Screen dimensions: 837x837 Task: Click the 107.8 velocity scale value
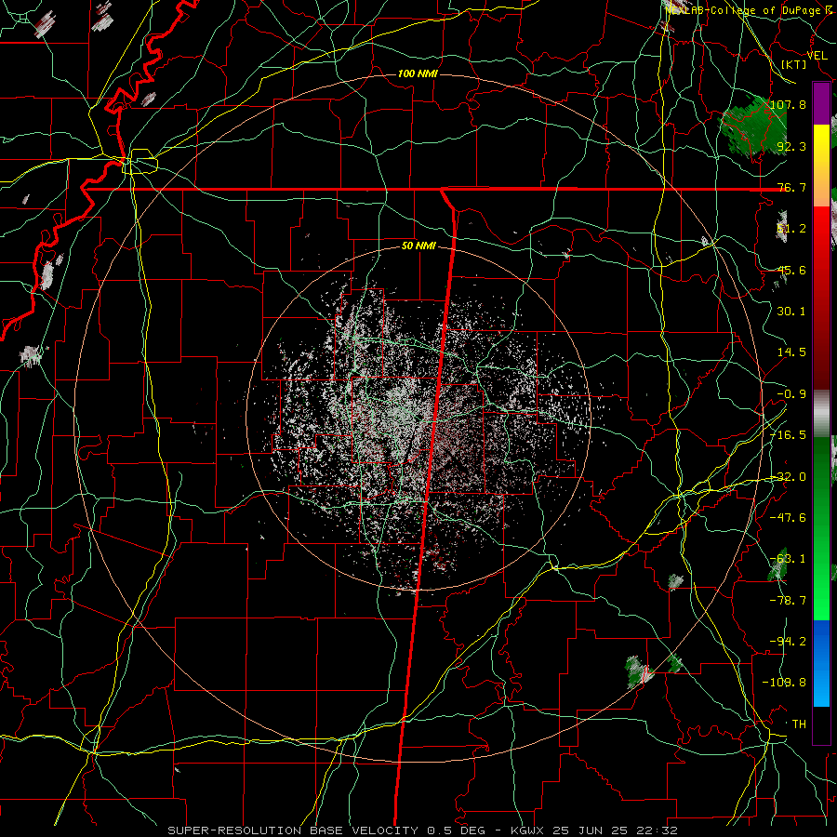(x=788, y=104)
